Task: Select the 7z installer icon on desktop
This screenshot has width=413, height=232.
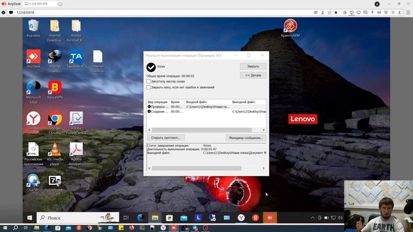Action: coord(55,182)
